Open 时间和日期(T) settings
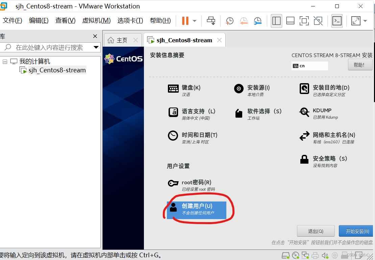This screenshot has height=260, width=375. tap(193, 138)
